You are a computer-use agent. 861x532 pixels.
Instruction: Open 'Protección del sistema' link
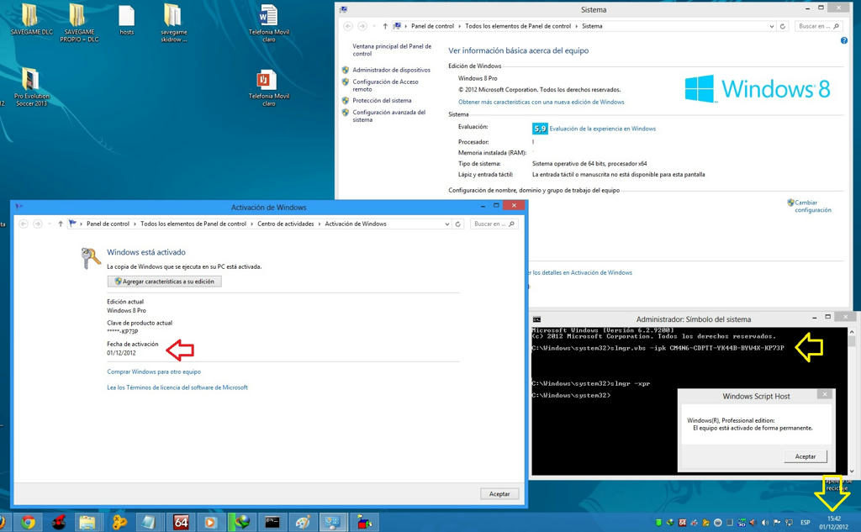click(382, 101)
